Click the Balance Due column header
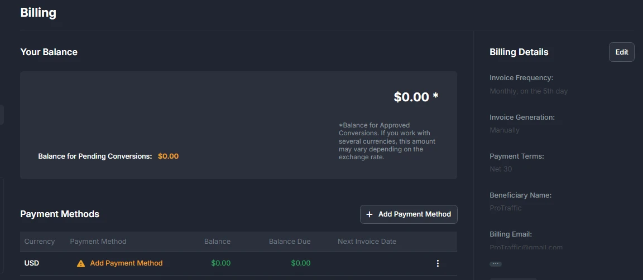Viewport: 643px width, 280px height. 290,242
